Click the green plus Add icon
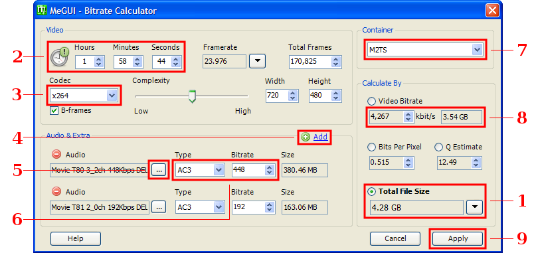Screen dimensions: 536x253 (x=306, y=137)
